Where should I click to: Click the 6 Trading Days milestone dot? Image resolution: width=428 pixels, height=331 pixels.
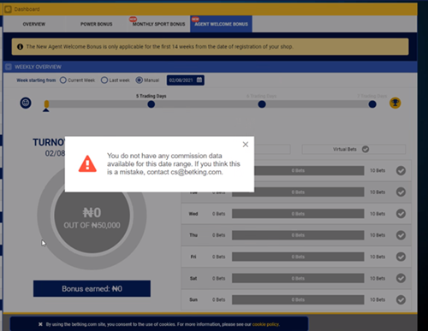[x=262, y=104]
